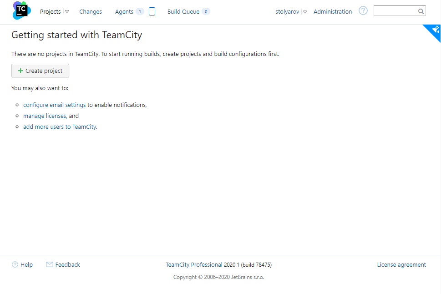Click the Agents count badge
Screen dimensions: 441x294
[140, 11]
